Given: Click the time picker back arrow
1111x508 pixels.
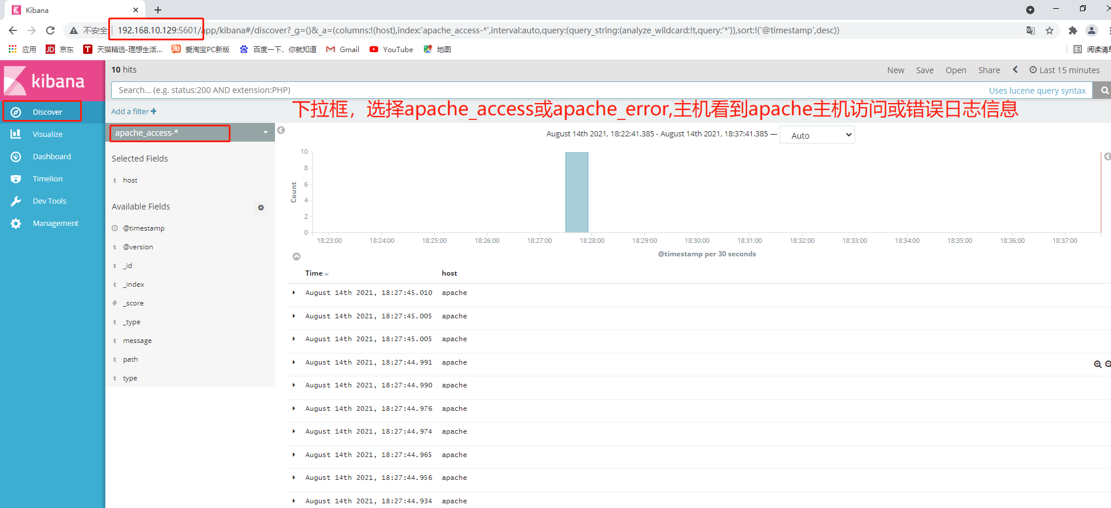Looking at the screenshot, I should (x=1016, y=70).
